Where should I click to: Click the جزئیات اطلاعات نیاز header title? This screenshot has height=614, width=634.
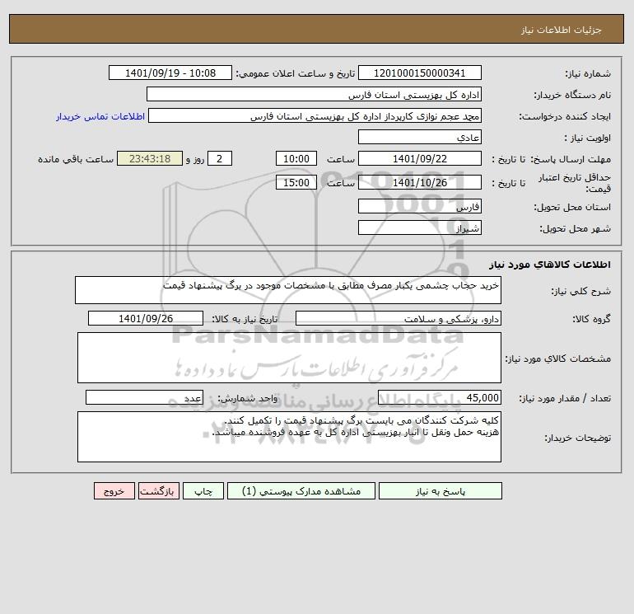pos(562,30)
